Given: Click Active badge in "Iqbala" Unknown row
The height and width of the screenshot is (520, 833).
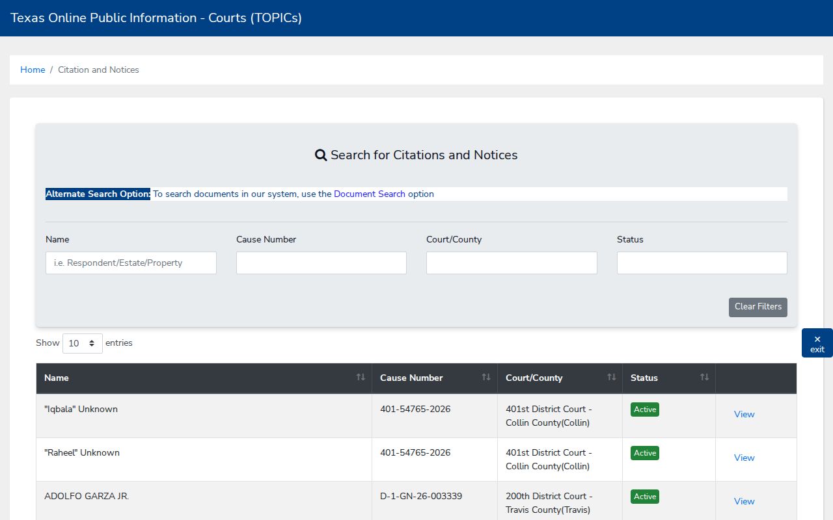Looking at the screenshot, I should tap(645, 409).
